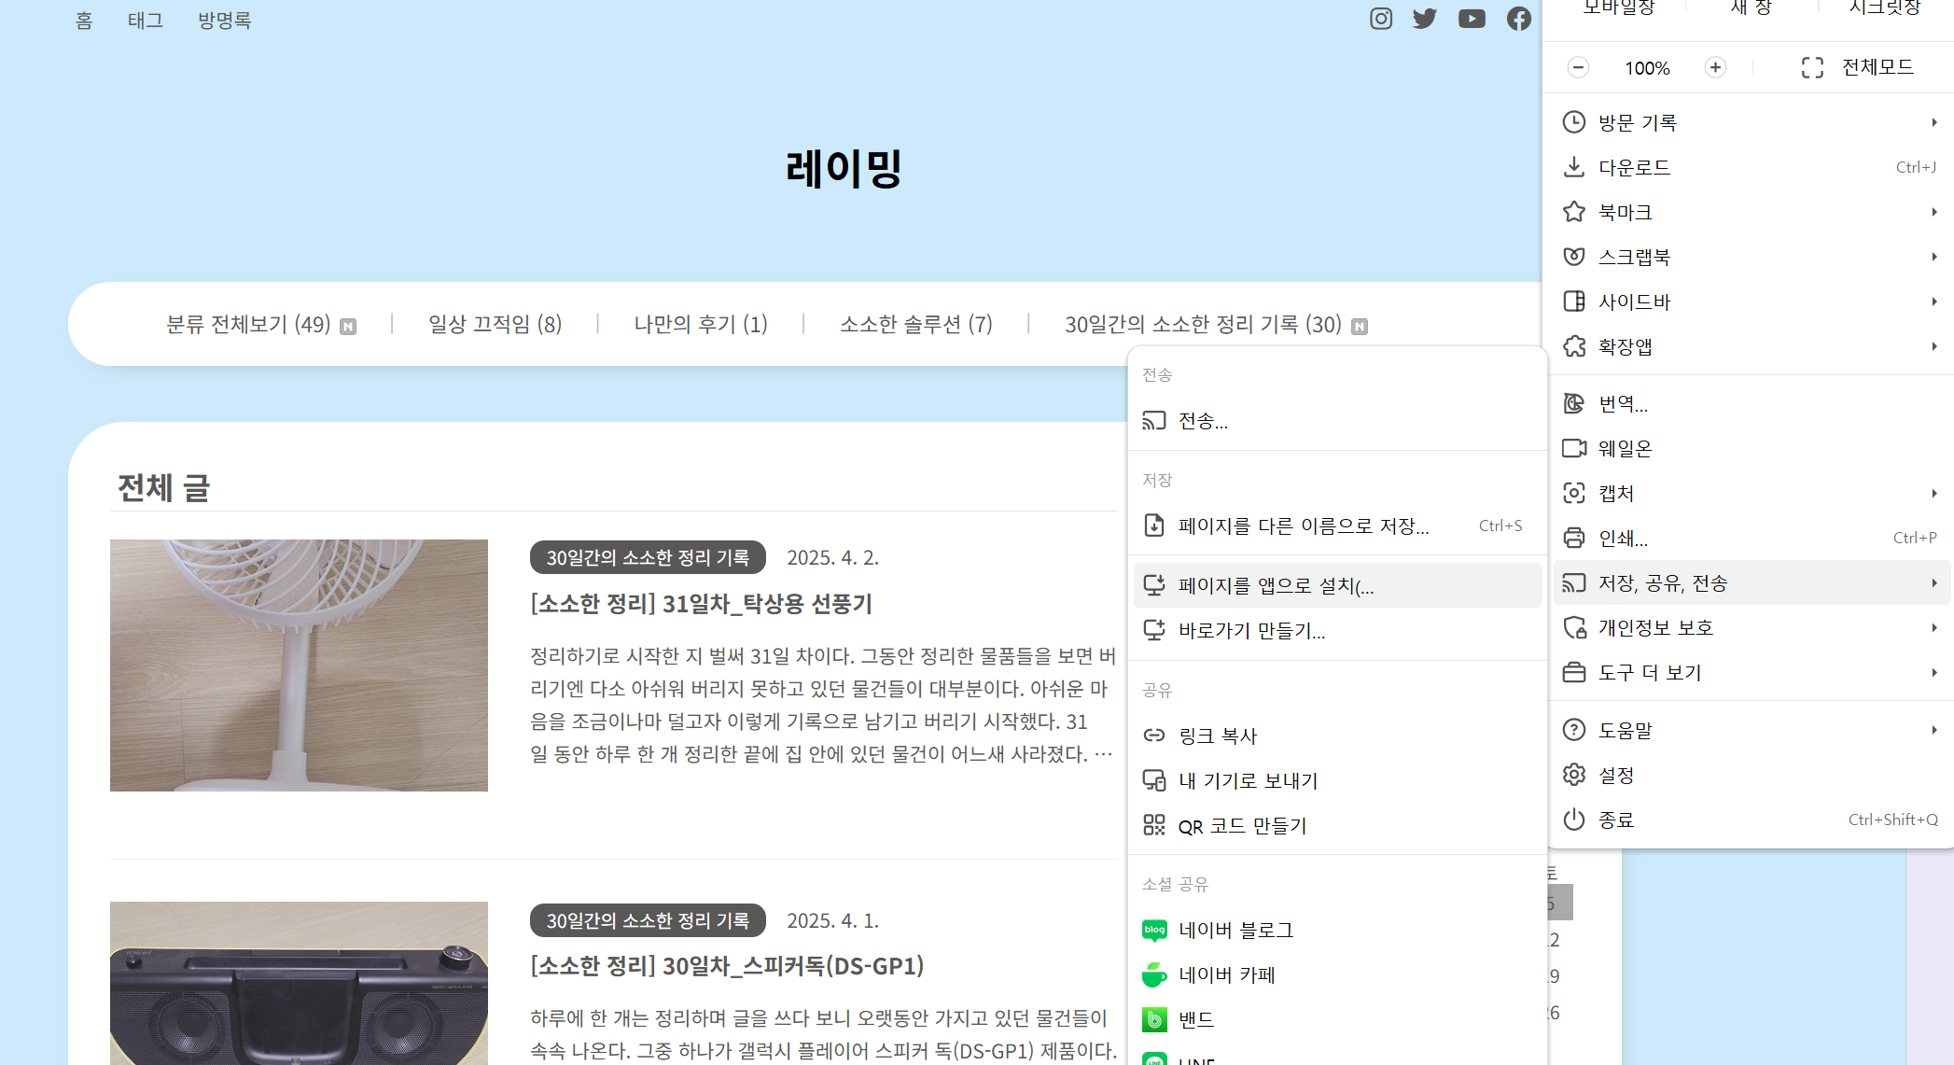Viewport: 1954px width, 1065px height.
Task: Click the 설정 gear icon
Action: [1574, 775]
